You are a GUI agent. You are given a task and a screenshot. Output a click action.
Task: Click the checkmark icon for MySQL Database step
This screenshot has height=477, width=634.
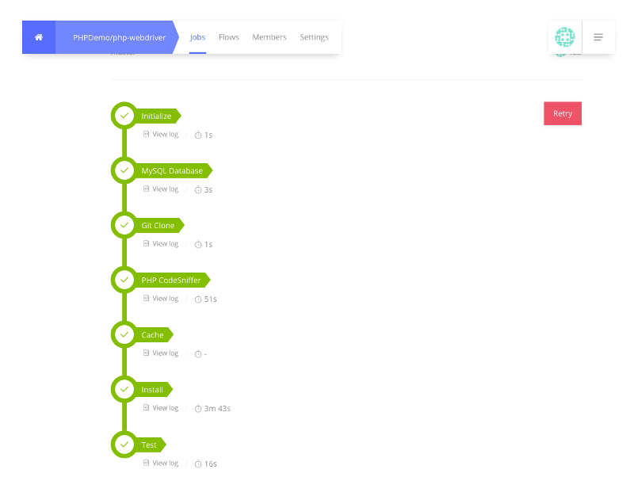tap(124, 170)
